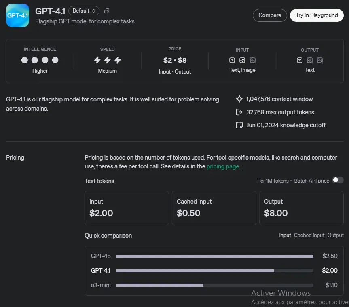Image resolution: width=349 pixels, height=307 pixels.
Task: Click the Compare button
Action: 270,15
